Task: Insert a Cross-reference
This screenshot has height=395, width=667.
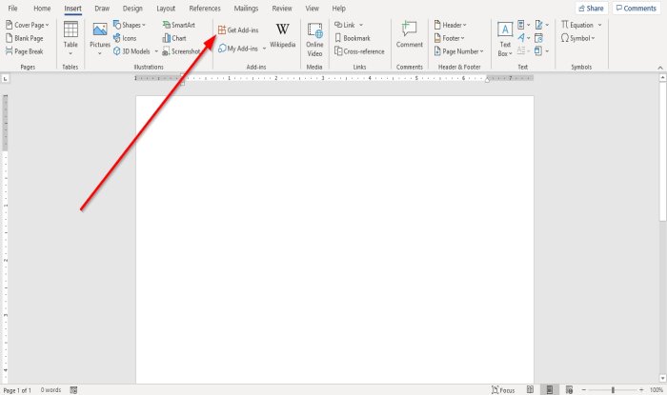Action: point(359,51)
